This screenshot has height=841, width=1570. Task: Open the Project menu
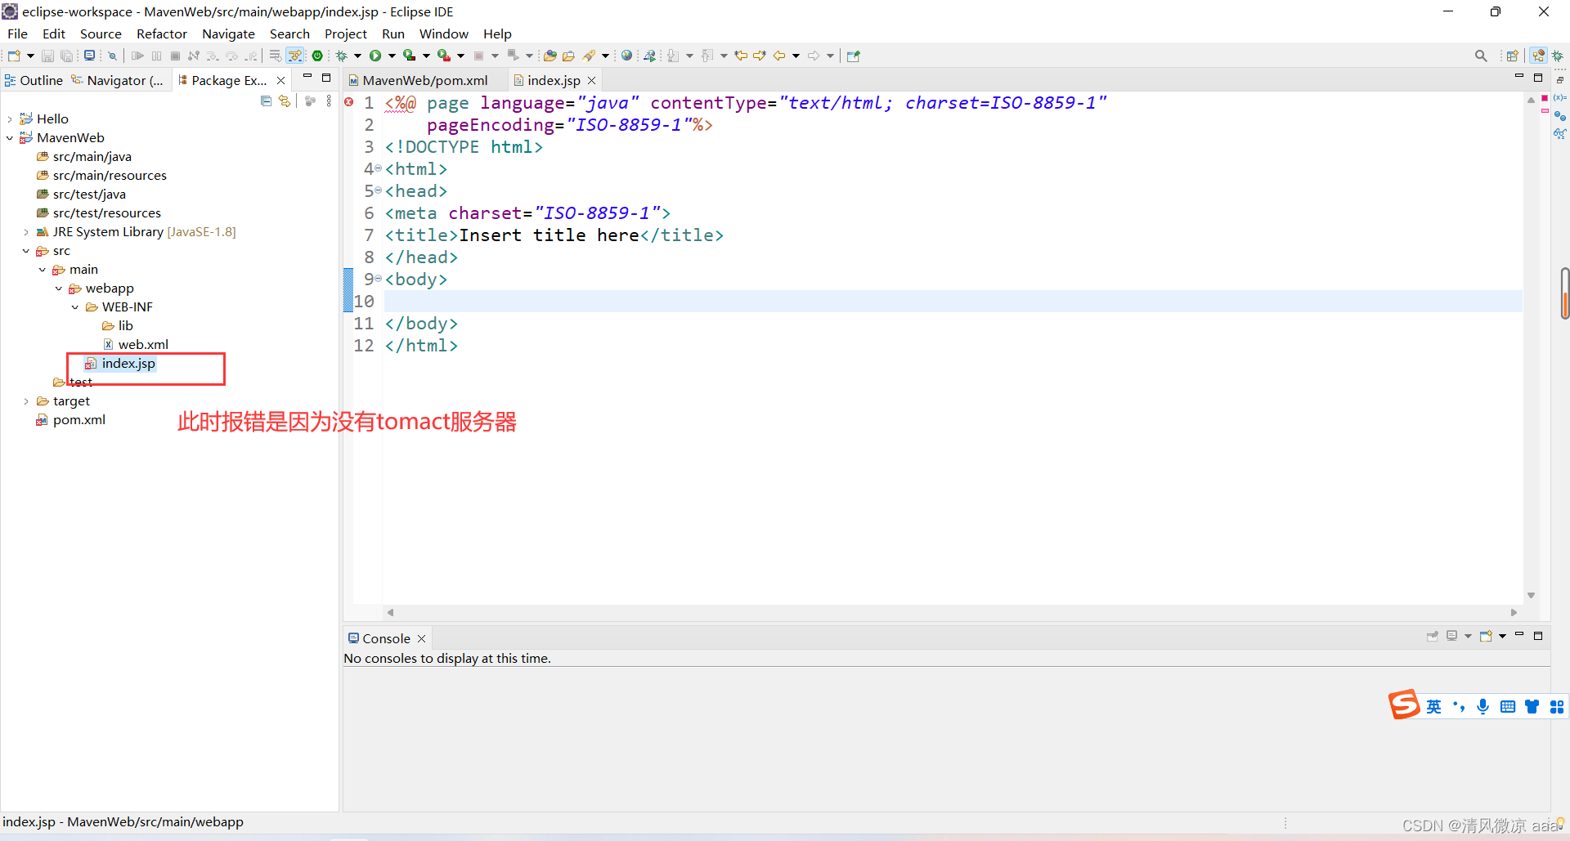click(x=346, y=34)
